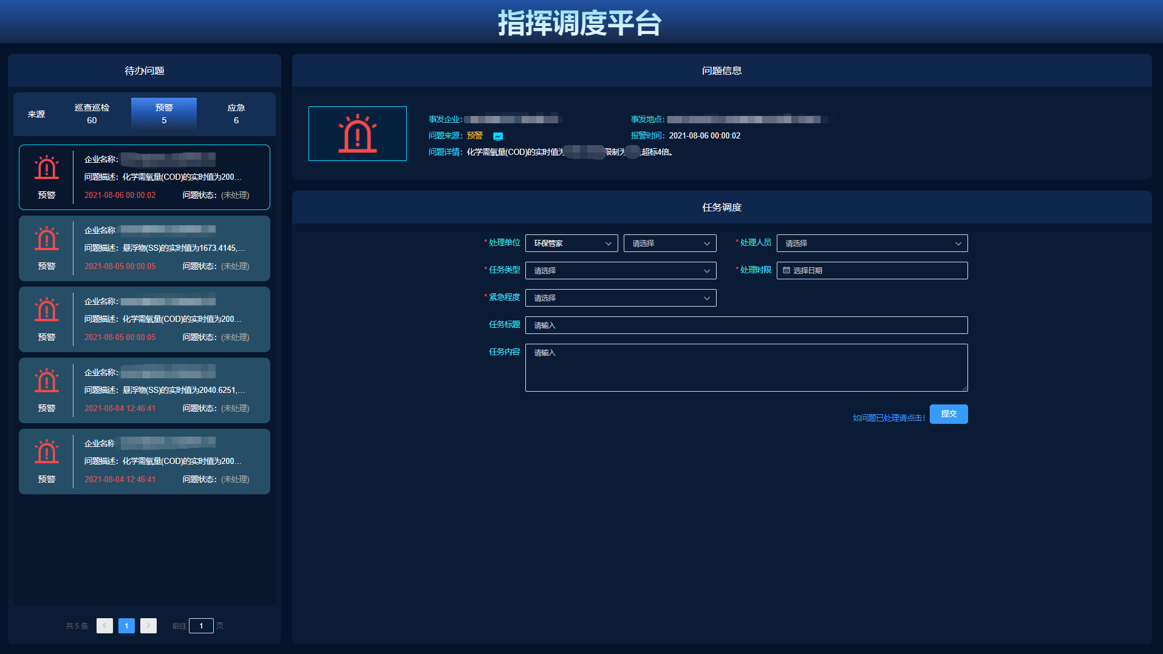The height and width of the screenshot is (654, 1163).
Task: Click alarm icon of 2021-08-05 COD card
Action: click(47, 310)
